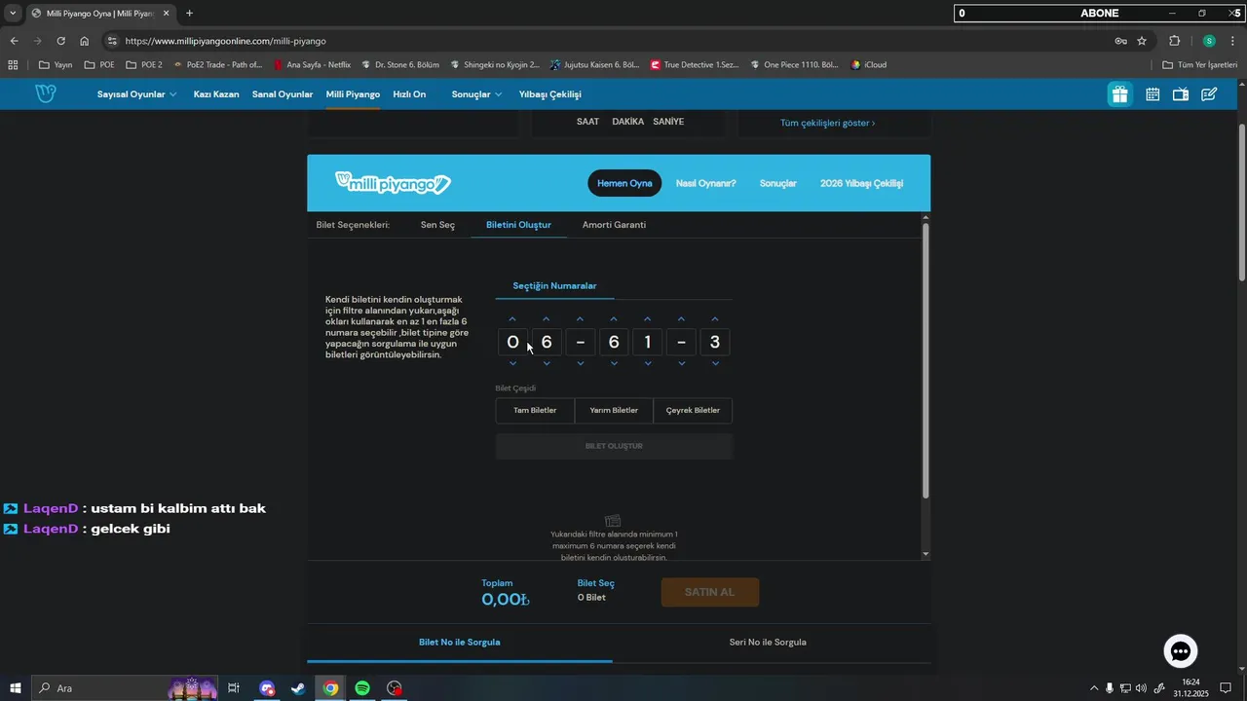Decrease the last digit showing 3
1247x701 pixels.
(x=715, y=364)
